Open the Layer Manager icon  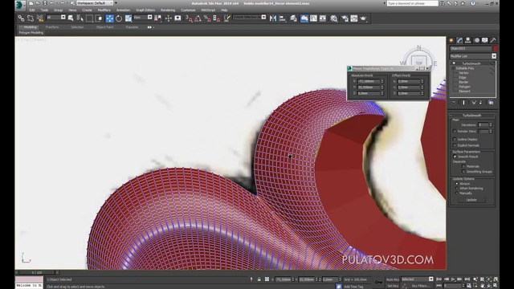(294, 18)
